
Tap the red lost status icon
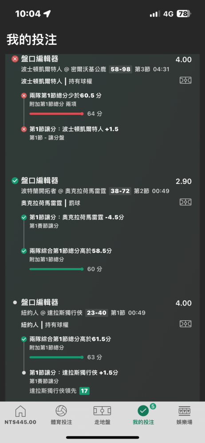[x=15, y=59]
